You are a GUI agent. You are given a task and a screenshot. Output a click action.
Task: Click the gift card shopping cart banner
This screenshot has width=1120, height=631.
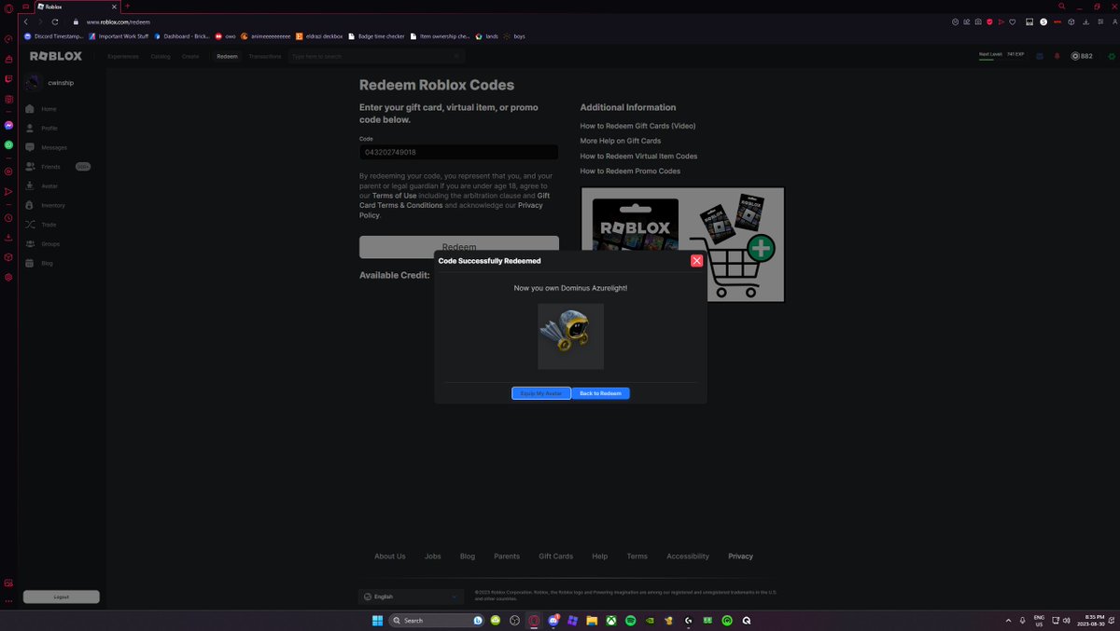[x=682, y=244]
